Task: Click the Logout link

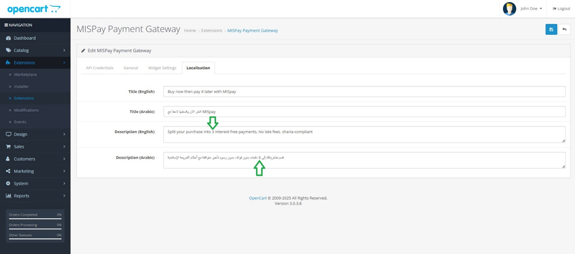Action: pyautogui.click(x=561, y=9)
